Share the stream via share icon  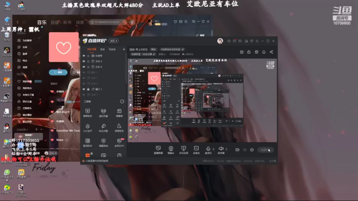pos(271,52)
